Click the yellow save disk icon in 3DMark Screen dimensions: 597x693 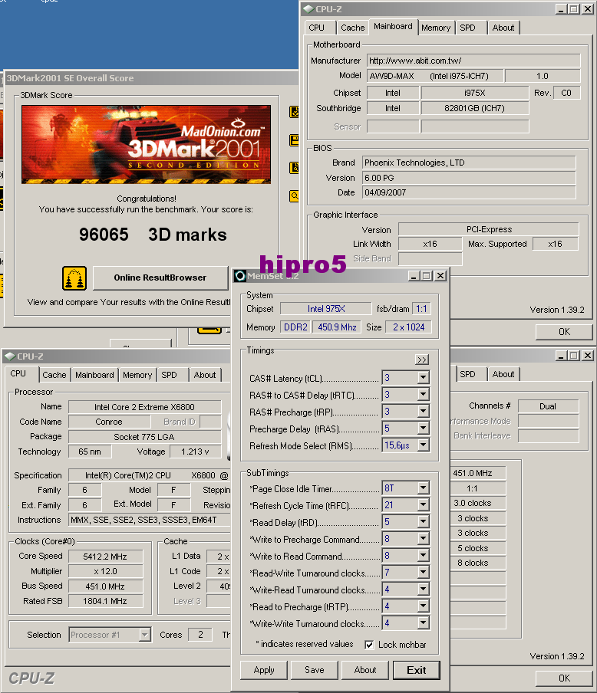coord(294,140)
